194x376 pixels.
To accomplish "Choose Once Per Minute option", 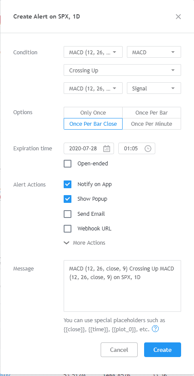I will pos(151,124).
